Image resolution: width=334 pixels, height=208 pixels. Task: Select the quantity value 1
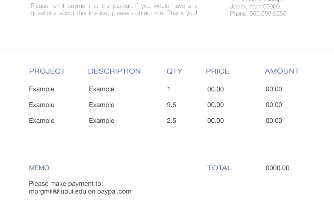pyautogui.click(x=169, y=89)
